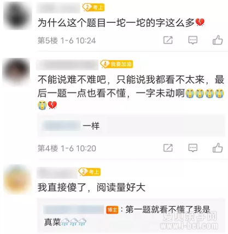Image resolution: width=228 pixels, height=234 pixels.
Task: Open the 第一题就看不懂了 nested reply
Action: [x=131, y=215]
